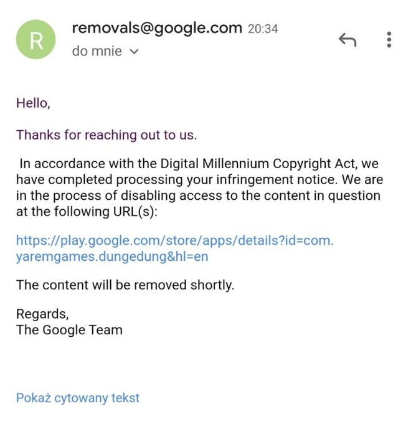411x432 pixels.
Task: Tap the reply arrow icon
Action: 347,40
